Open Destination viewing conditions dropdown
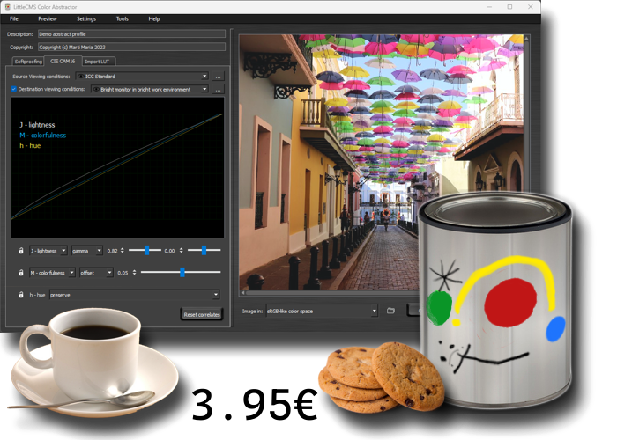The height and width of the screenshot is (440, 617). 150,89
